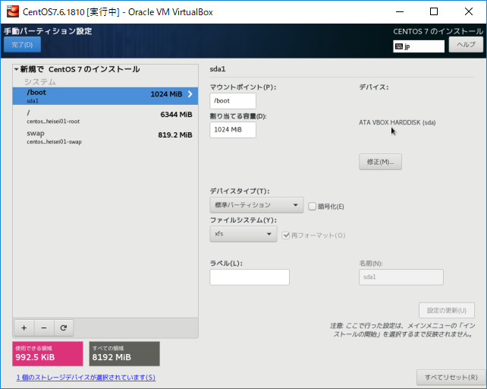Click the minus icon to remove partition

44,327
